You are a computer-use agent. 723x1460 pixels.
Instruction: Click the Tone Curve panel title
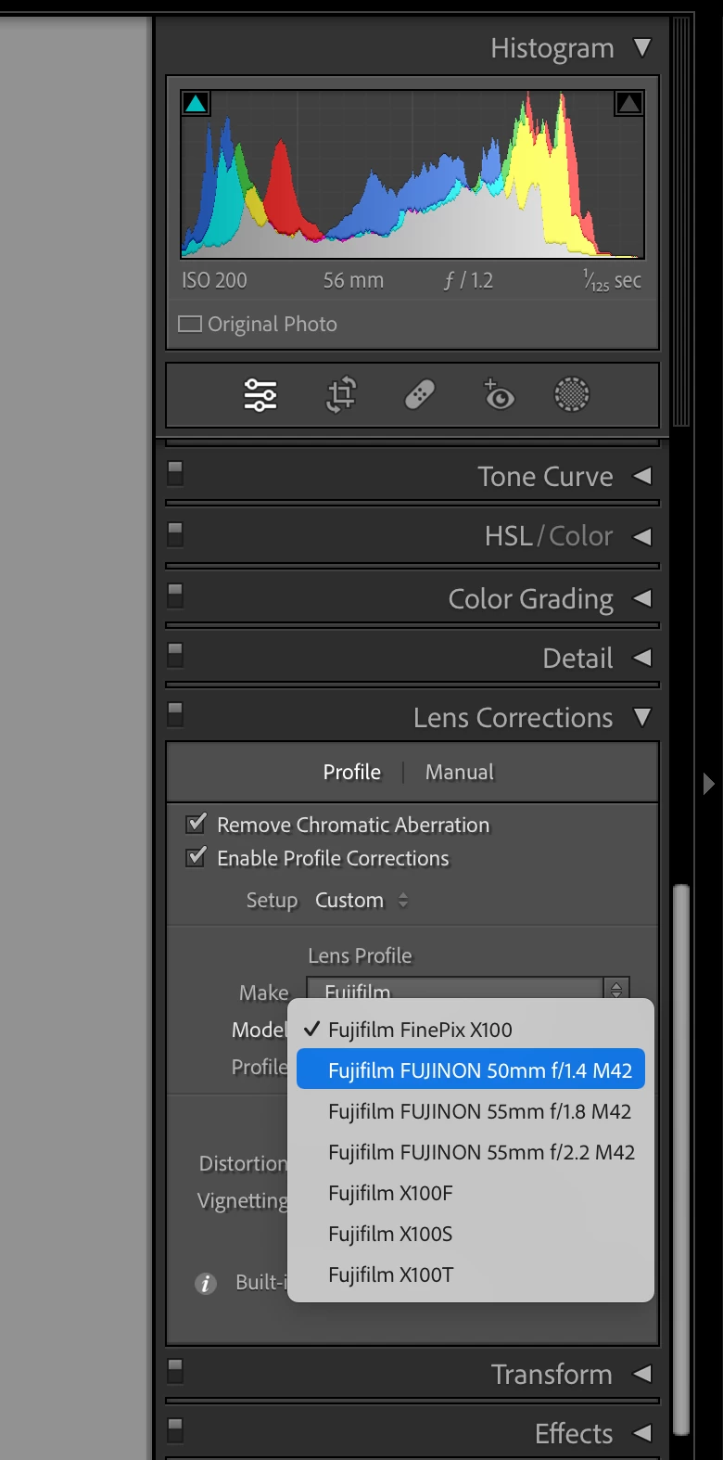point(545,477)
